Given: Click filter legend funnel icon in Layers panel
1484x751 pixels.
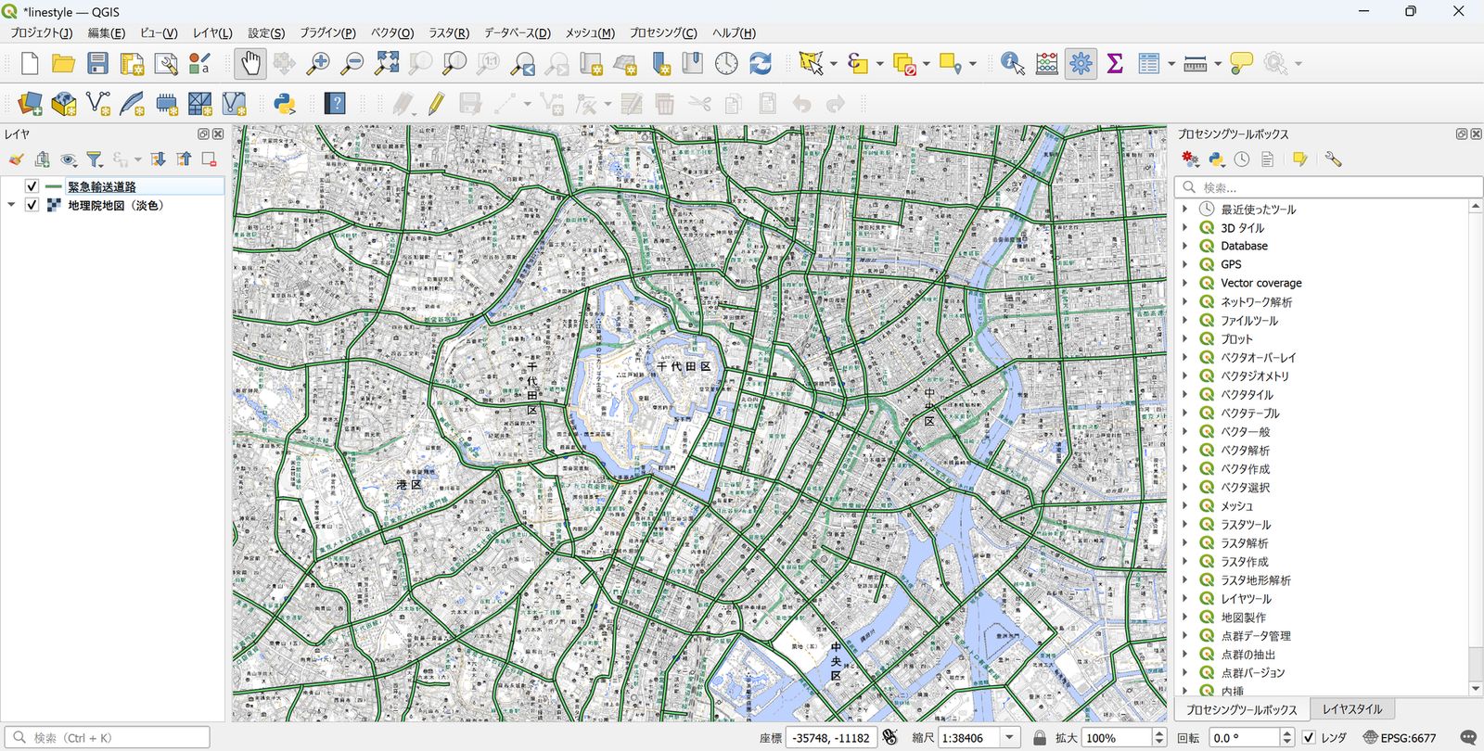Looking at the screenshot, I should point(94,159).
